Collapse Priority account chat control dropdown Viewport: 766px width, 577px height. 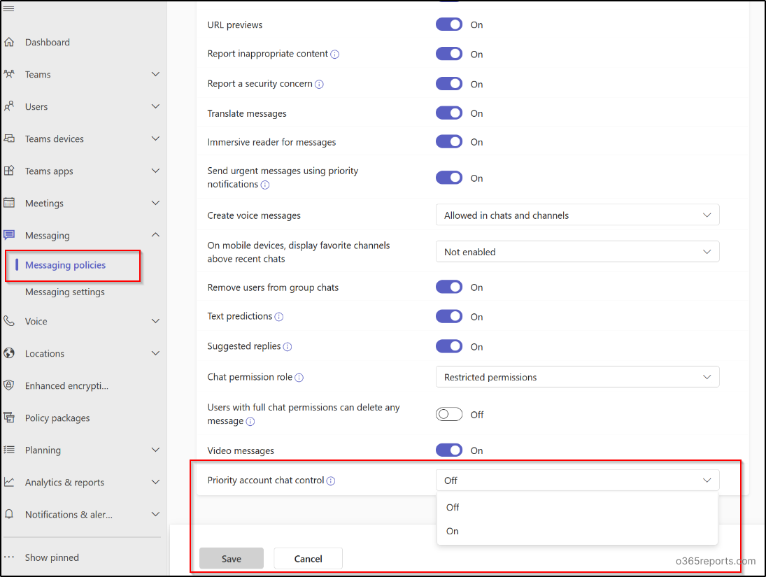577,480
